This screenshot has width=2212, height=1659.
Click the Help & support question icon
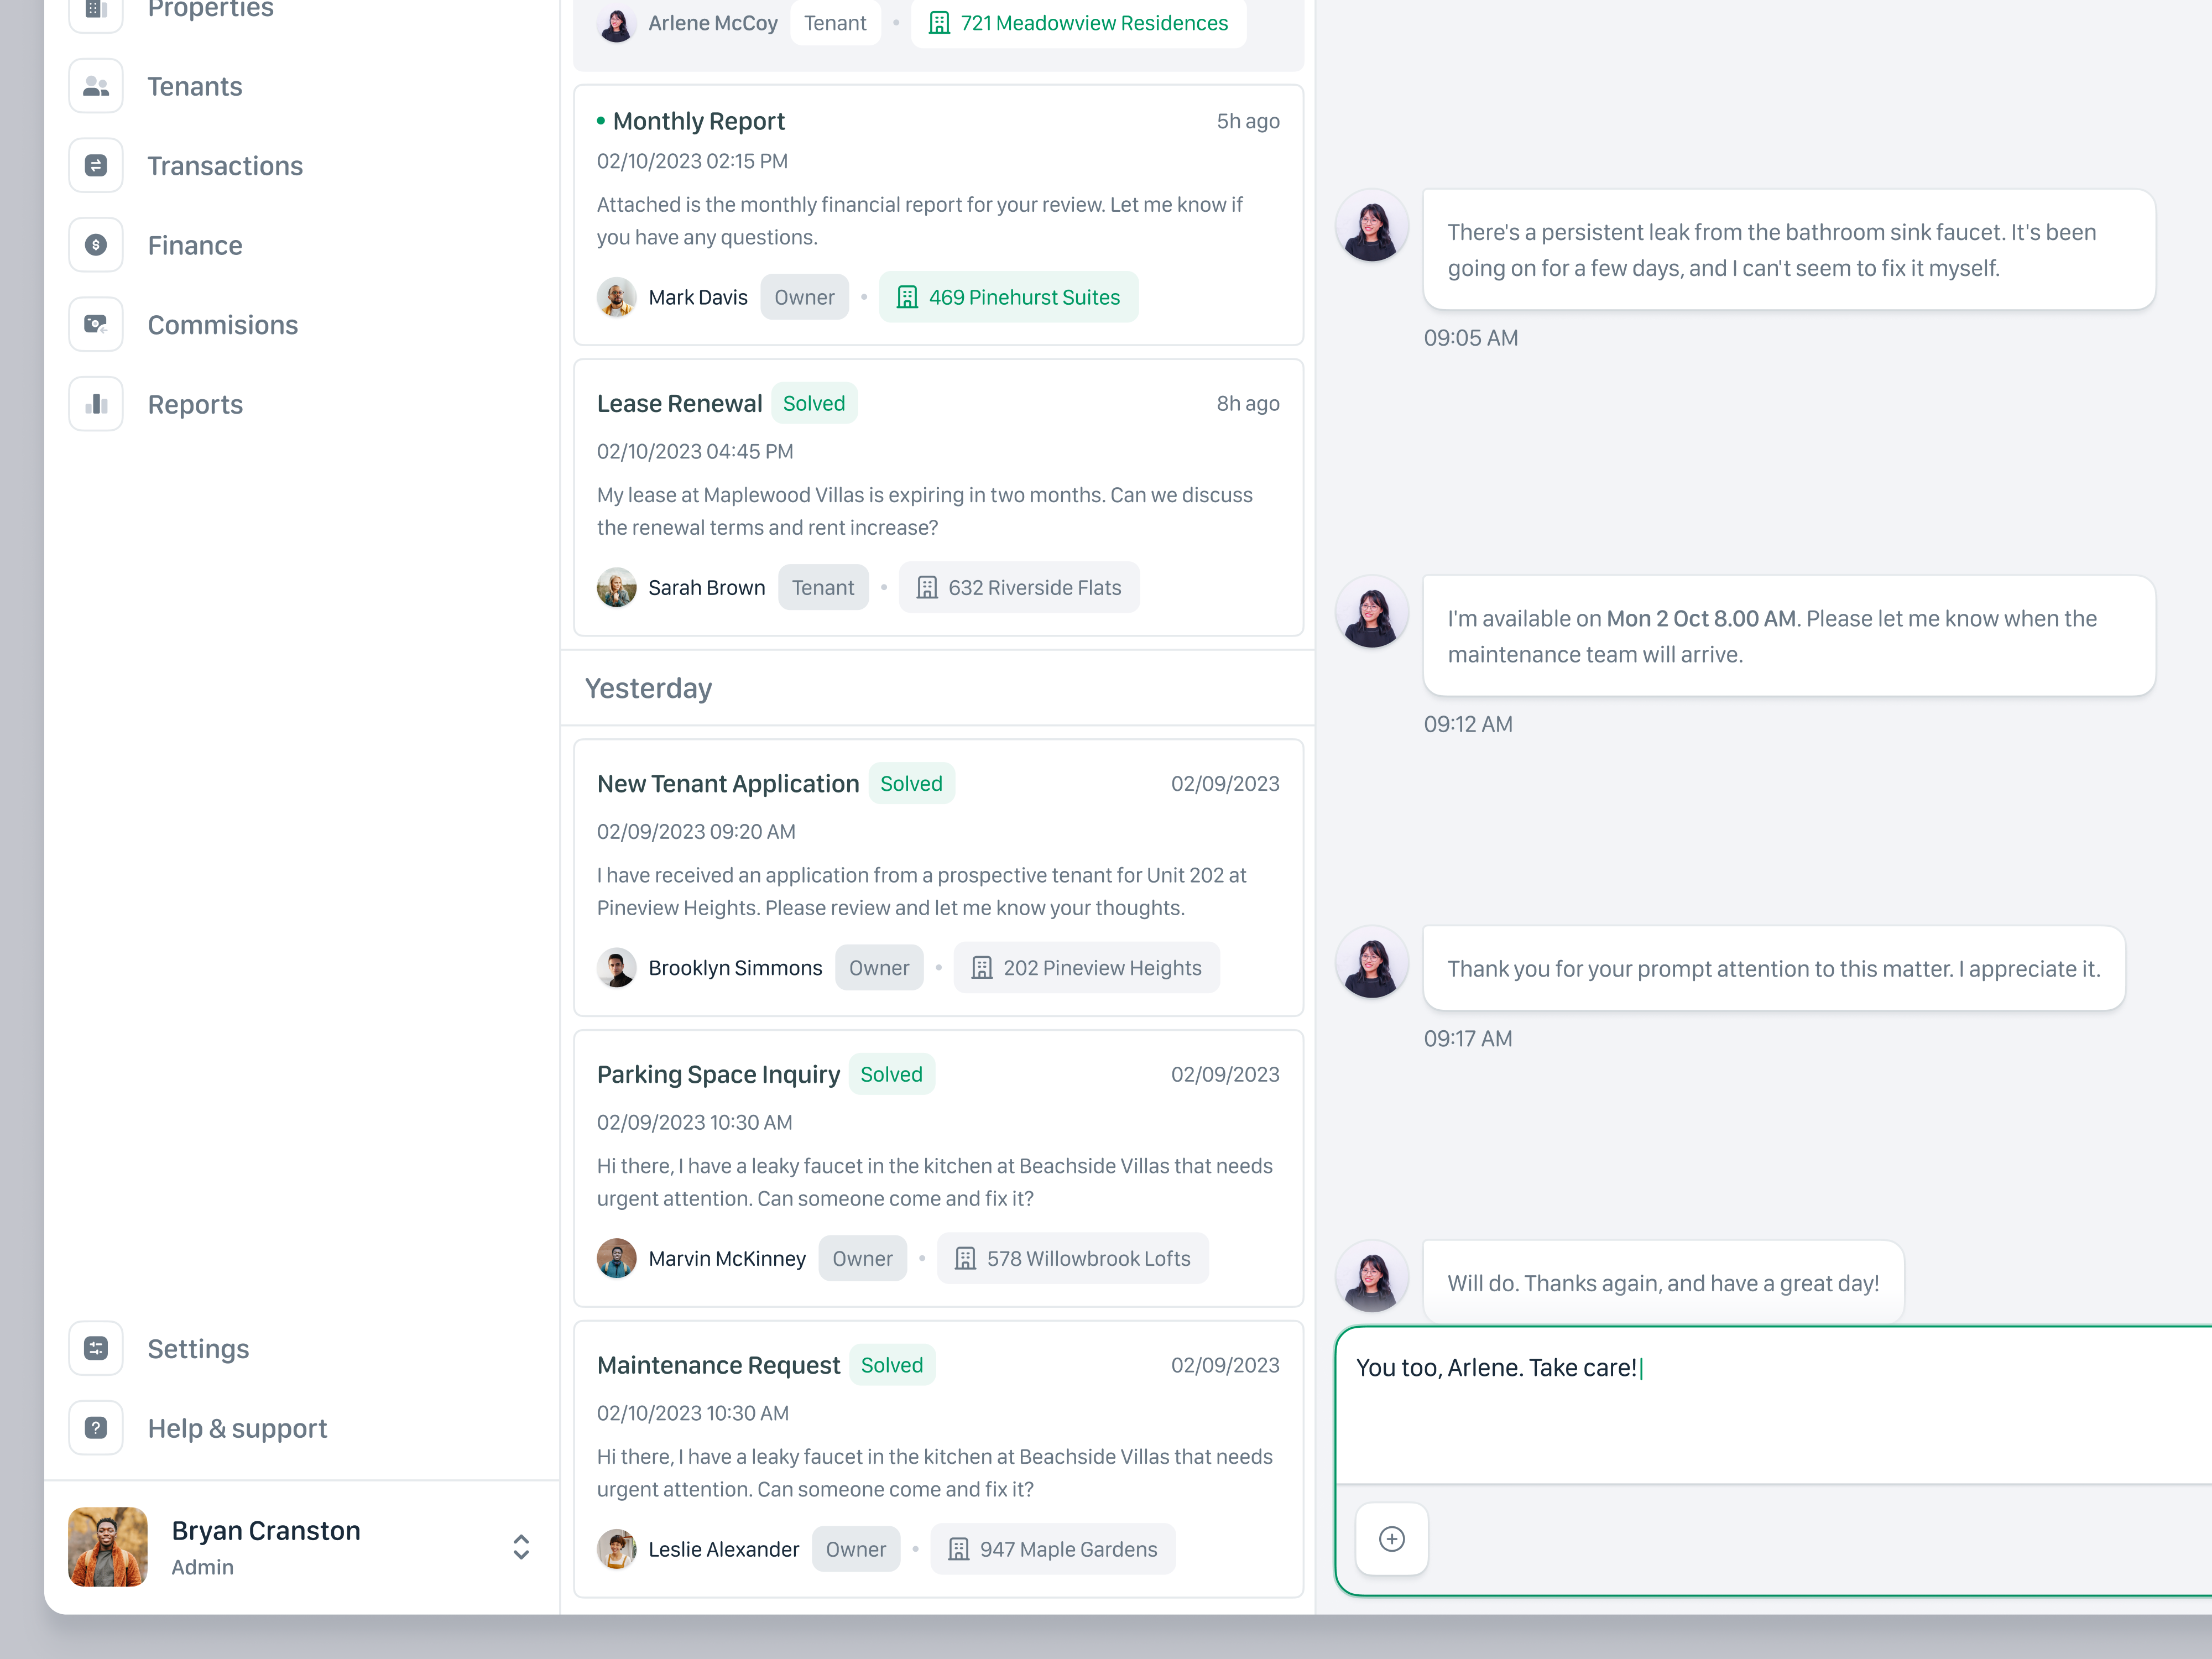[96, 1428]
